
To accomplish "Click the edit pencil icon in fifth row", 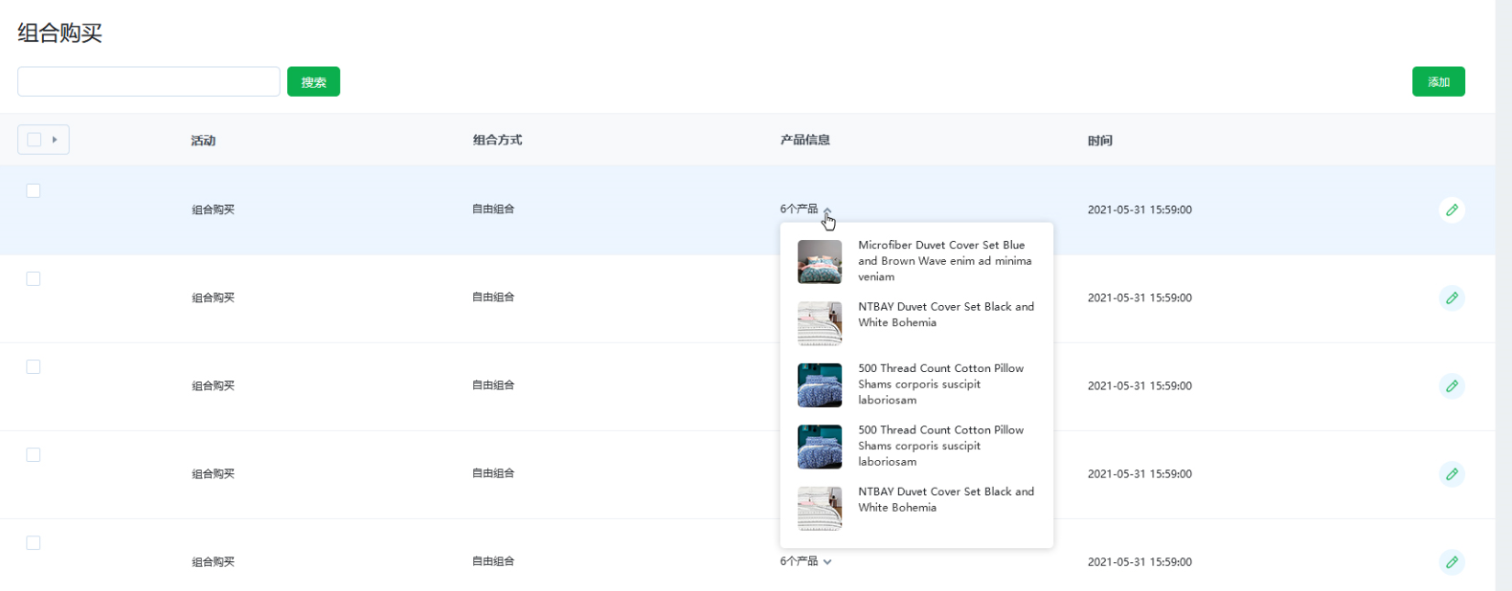I will click(x=1452, y=562).
